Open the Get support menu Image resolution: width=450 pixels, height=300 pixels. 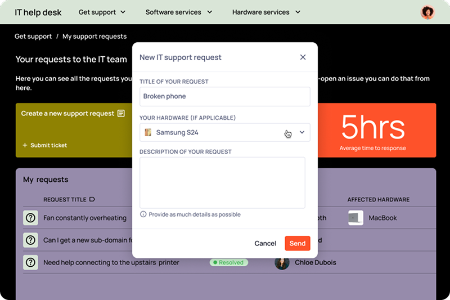(x=102, y=12)
